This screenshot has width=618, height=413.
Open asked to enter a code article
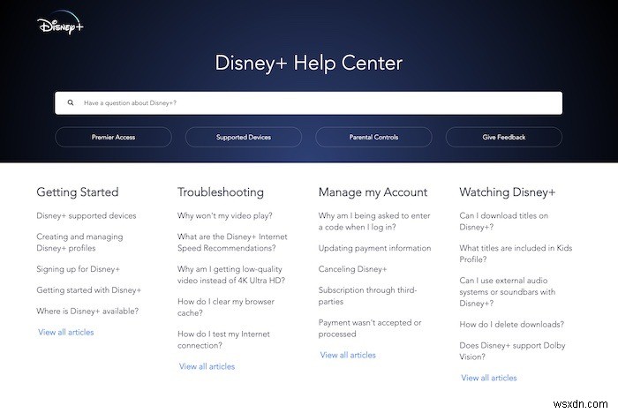click(374, 222)
